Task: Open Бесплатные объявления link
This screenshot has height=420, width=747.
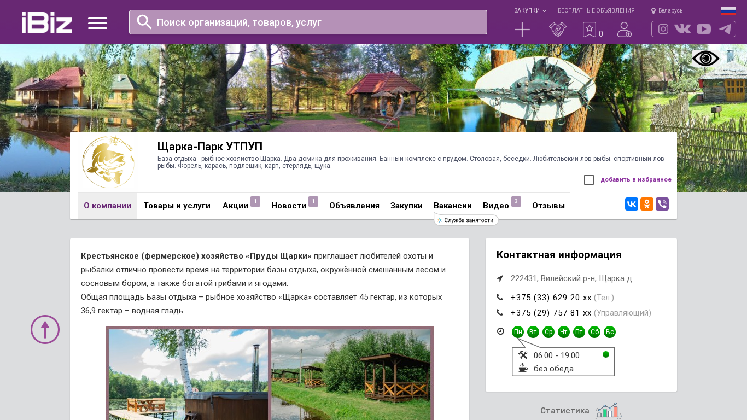Action: pyautogui.click(x=596, y=11)
